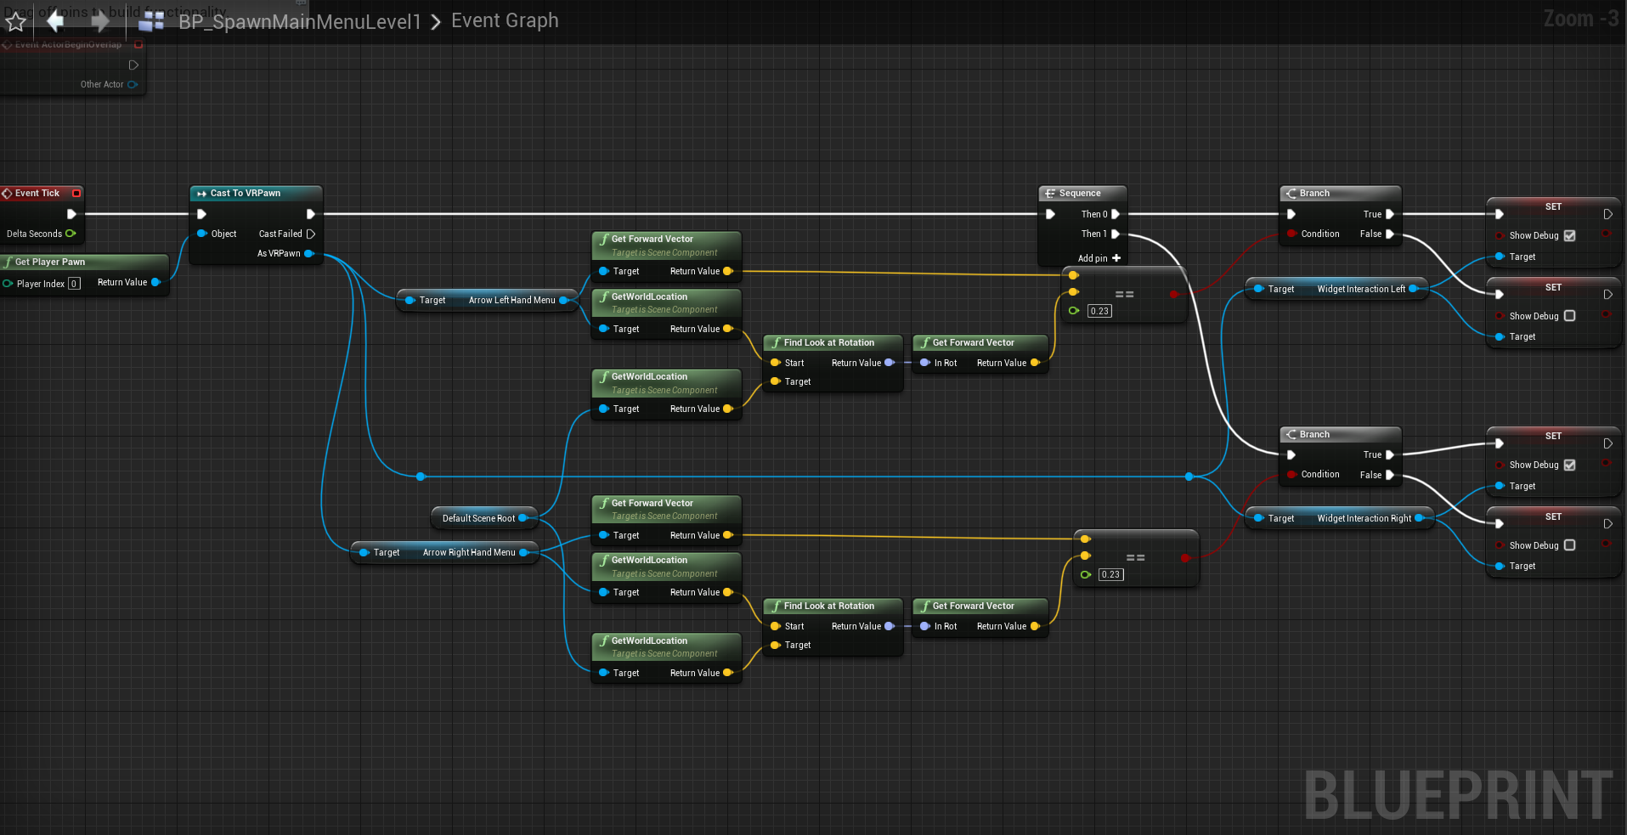The width and height of the screenshot is (1627, 835).
Task: Click the favorite star icon in breadcrumb bar
Action: pos(15,21)
